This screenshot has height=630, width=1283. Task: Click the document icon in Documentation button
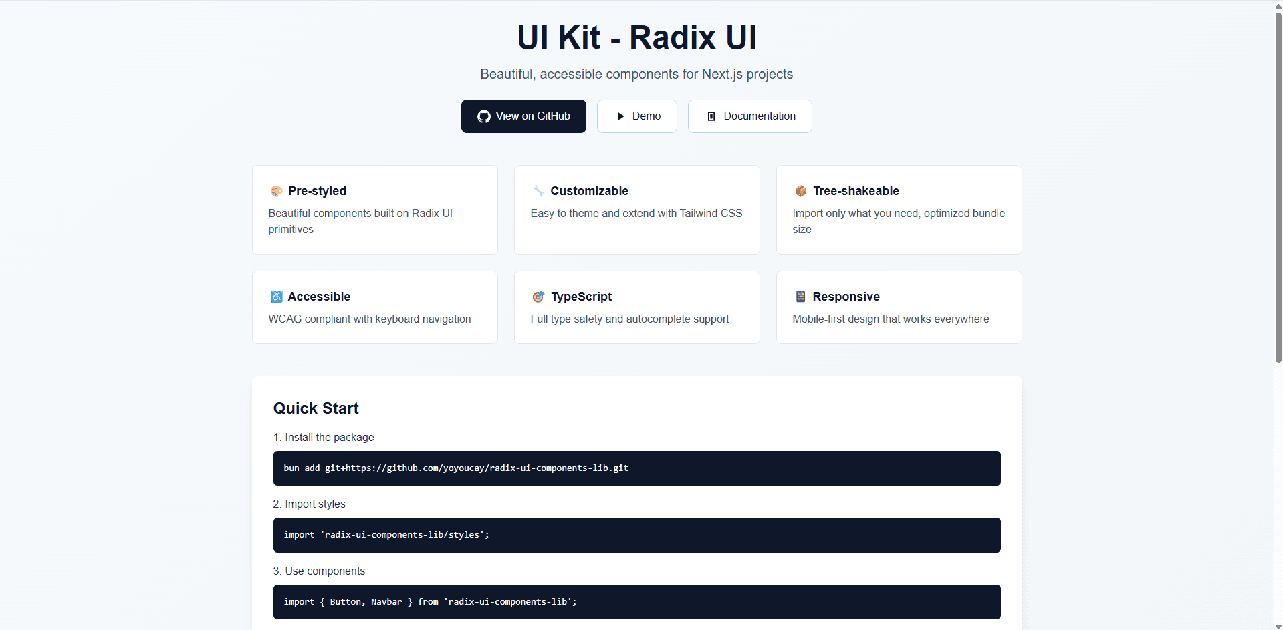[711, 116]
